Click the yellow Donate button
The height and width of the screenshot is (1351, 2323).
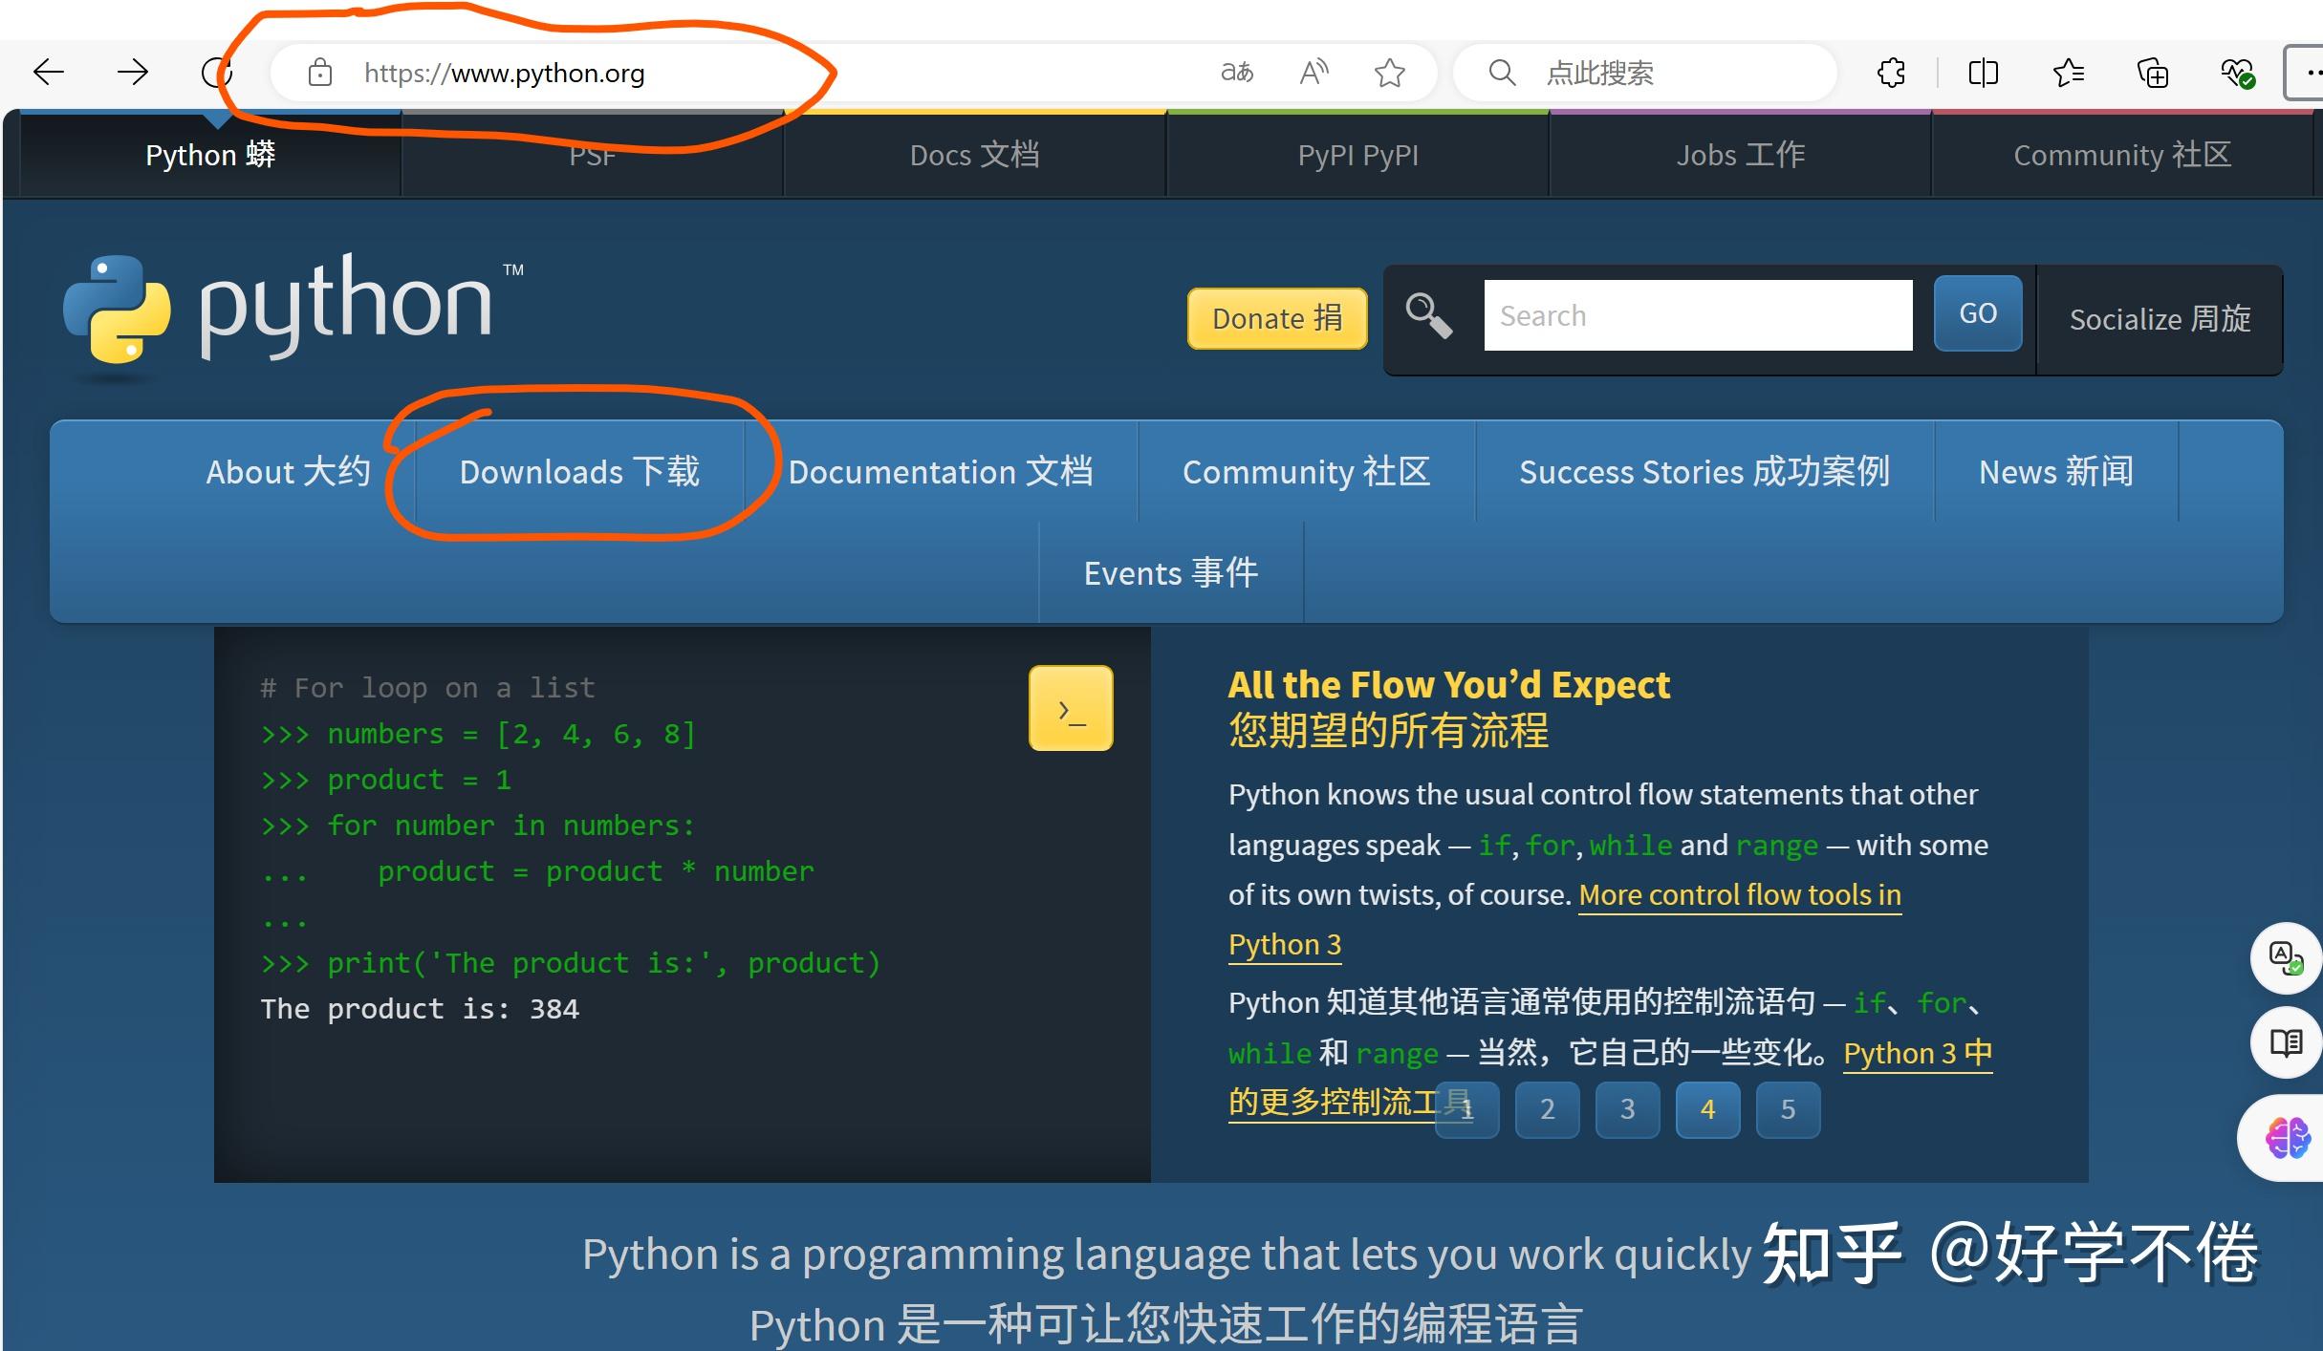pos(1277,318)
